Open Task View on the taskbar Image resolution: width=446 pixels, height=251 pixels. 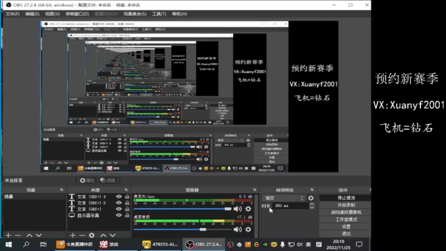(x=43, y=244)
